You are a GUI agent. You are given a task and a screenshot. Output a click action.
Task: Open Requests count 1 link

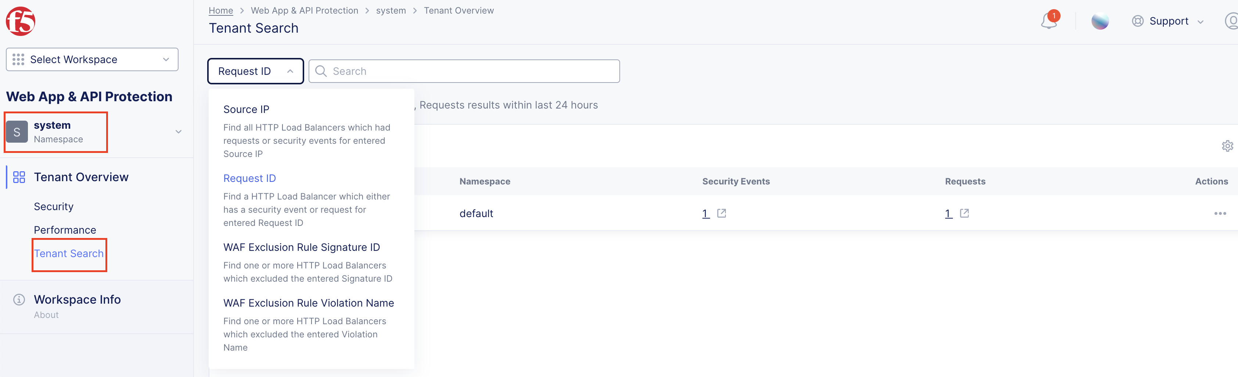(948, 213)
